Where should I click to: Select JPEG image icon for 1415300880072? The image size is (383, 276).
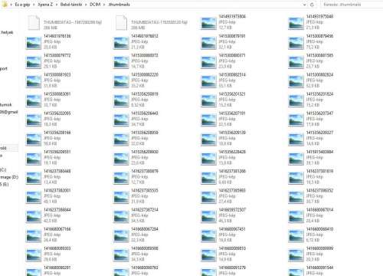(121, 62)
